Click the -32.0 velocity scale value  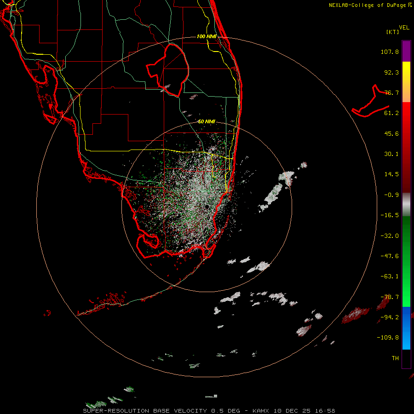390,236
